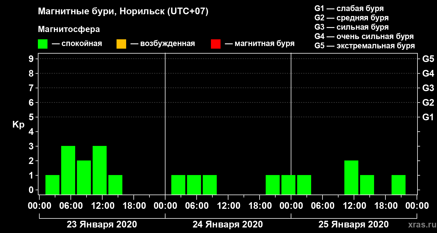Click the G5 label on right axis
The width and height of the screenshot is (437, 233).
point(428,59)
